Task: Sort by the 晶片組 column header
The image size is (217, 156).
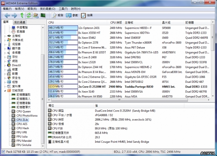Action: (x=172, y=23)
